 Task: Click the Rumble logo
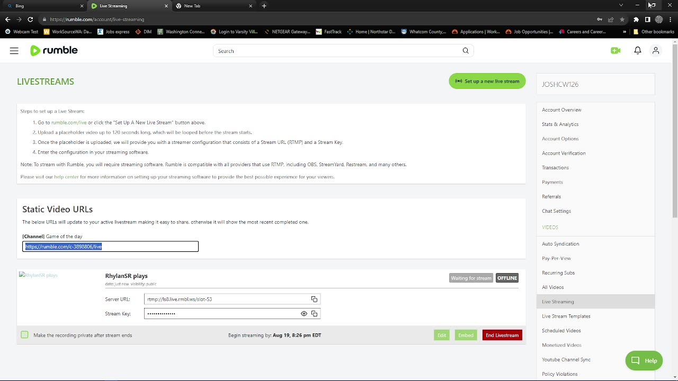(54, 51)
